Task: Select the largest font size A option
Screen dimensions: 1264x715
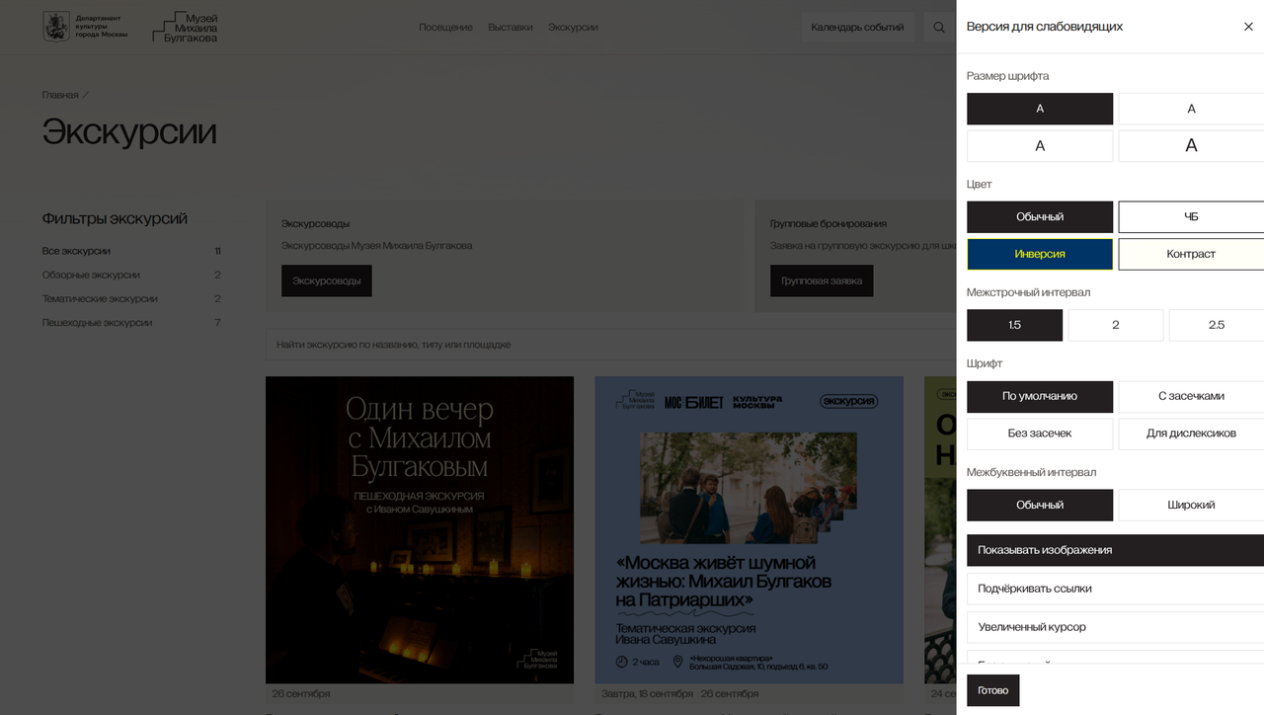Action: 1191,146
